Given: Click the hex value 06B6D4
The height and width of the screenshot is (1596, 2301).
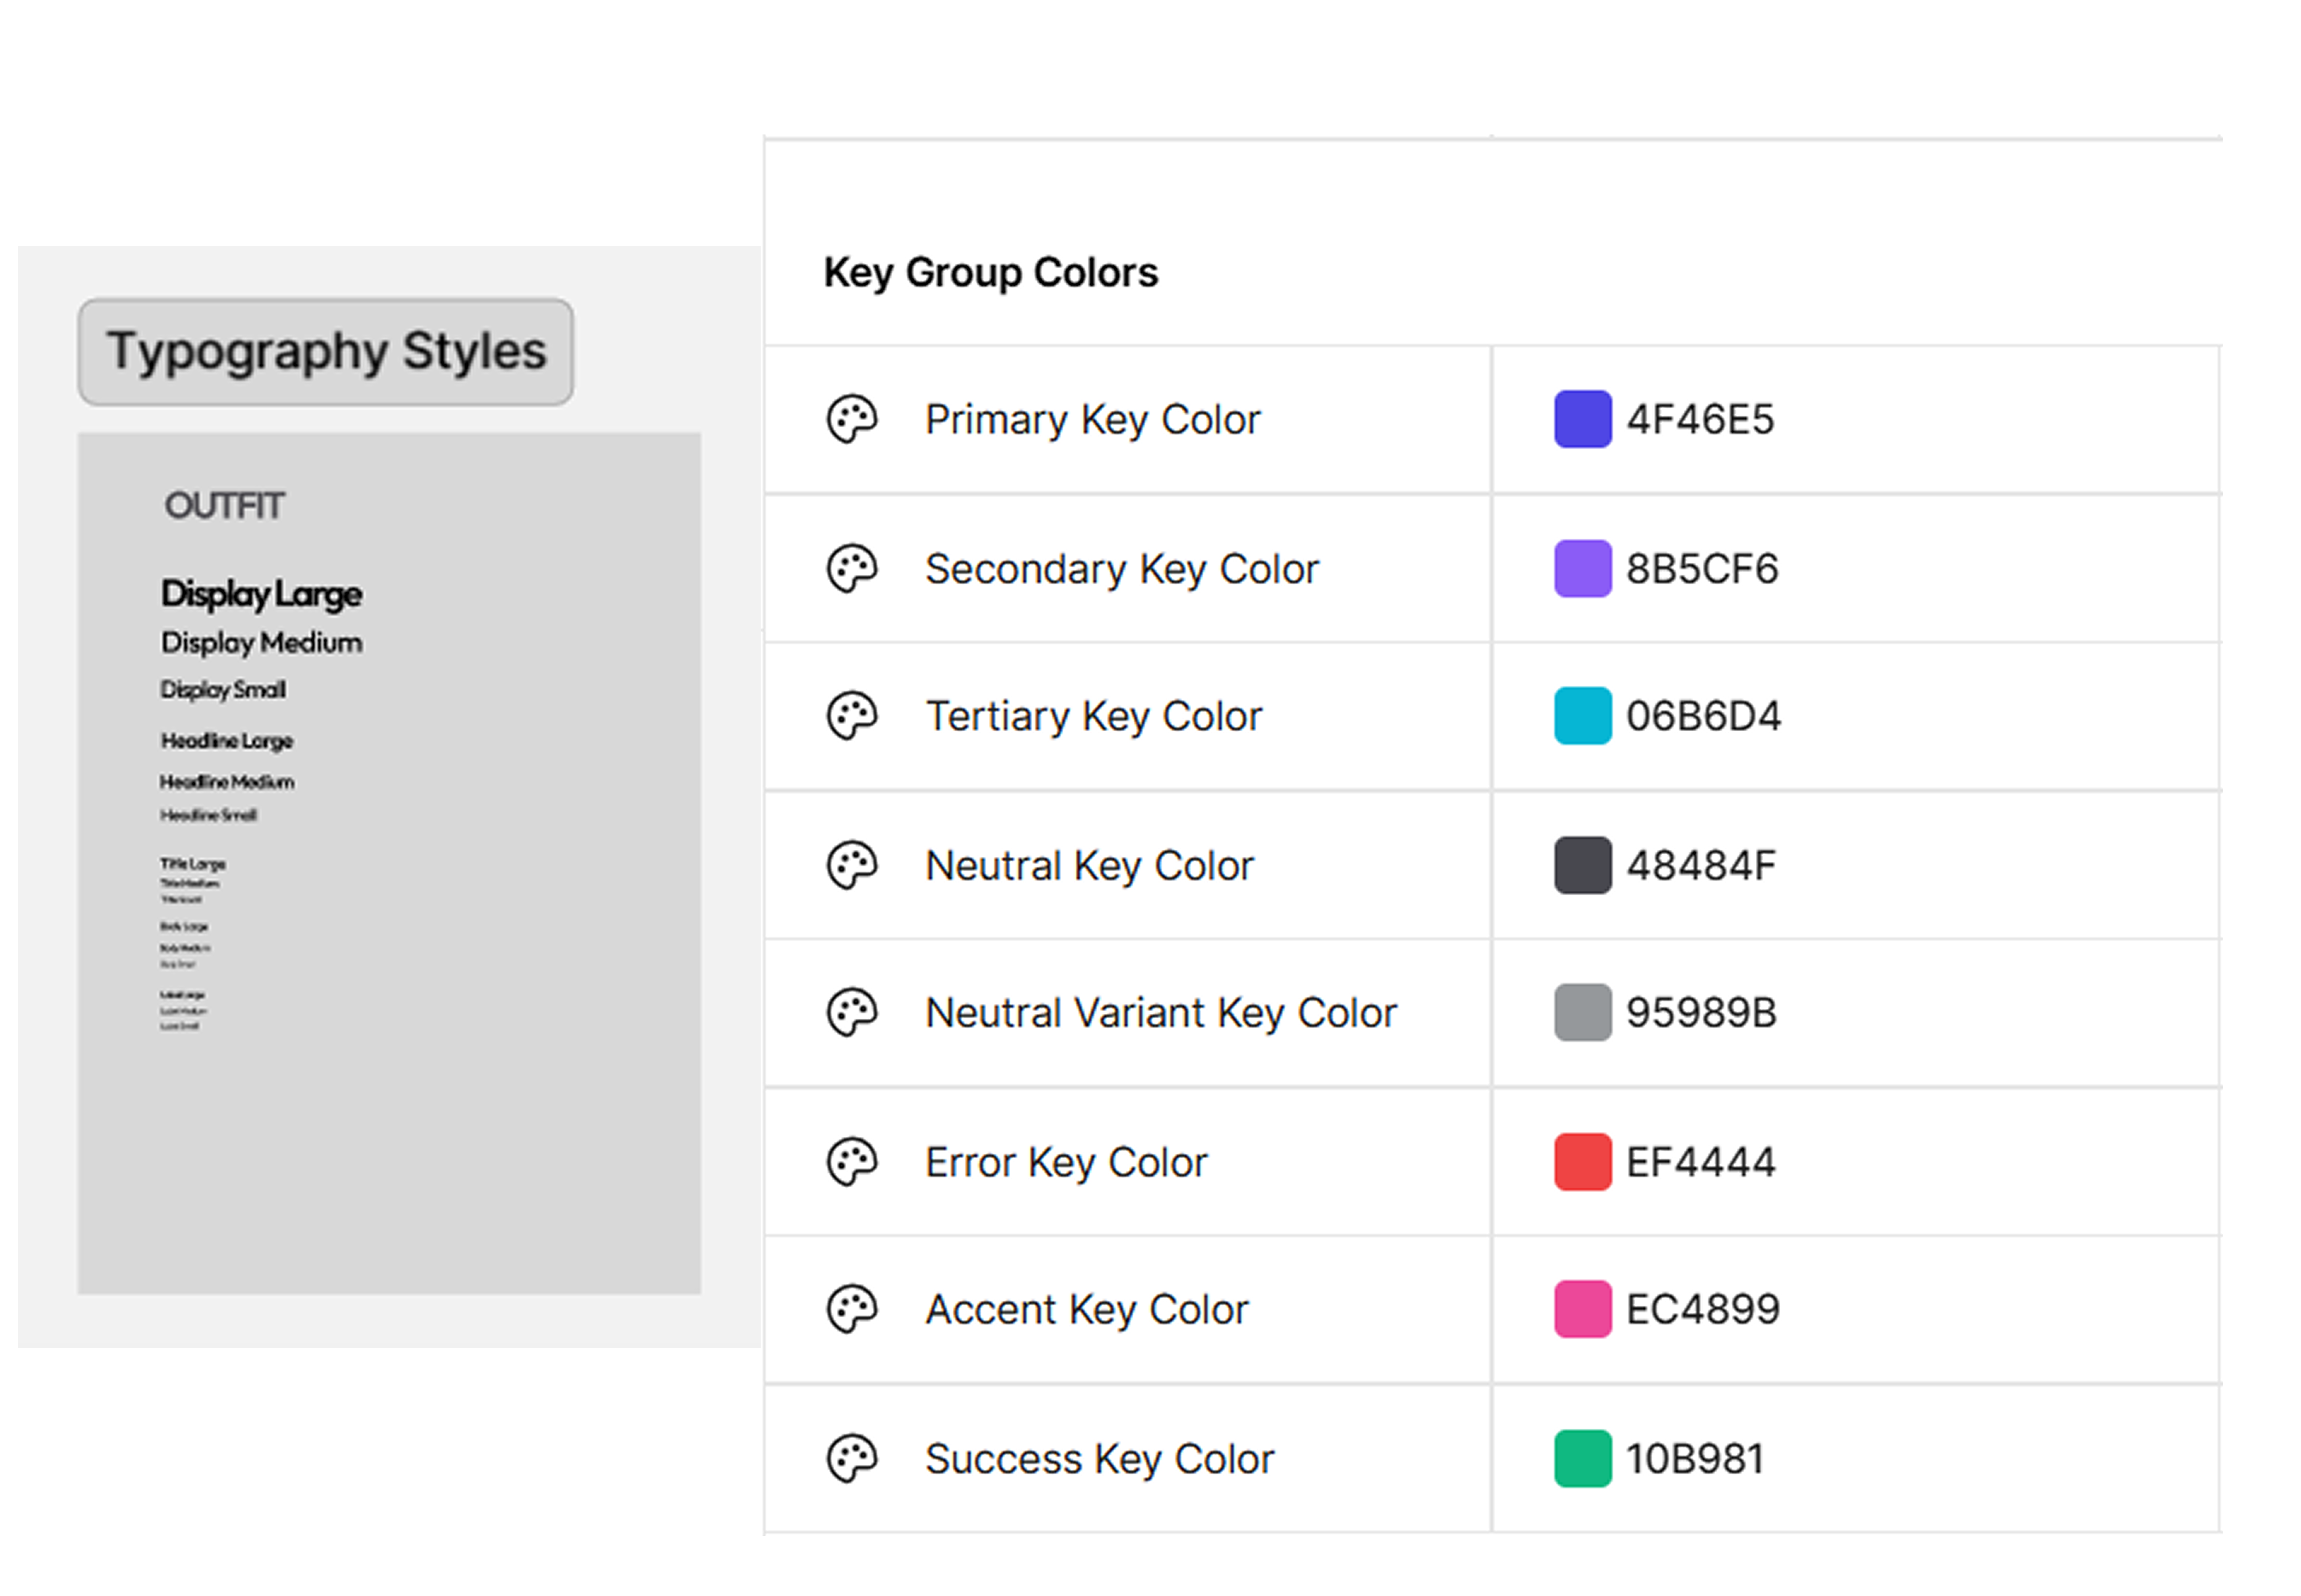Looking at the screenshot, I should [x=1703, y=716].
